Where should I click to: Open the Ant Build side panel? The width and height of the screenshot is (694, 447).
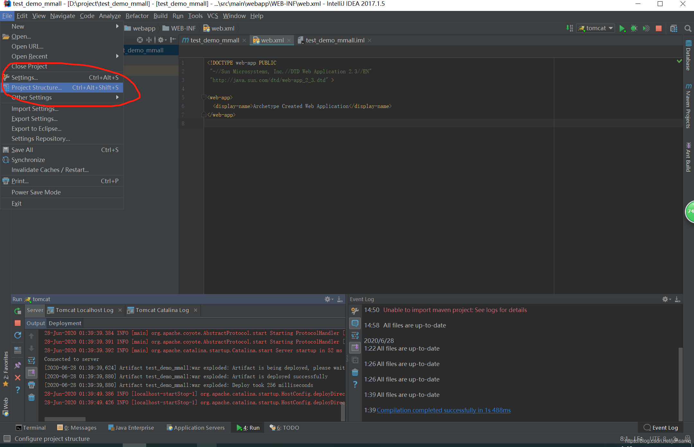(x=688, y=157)
